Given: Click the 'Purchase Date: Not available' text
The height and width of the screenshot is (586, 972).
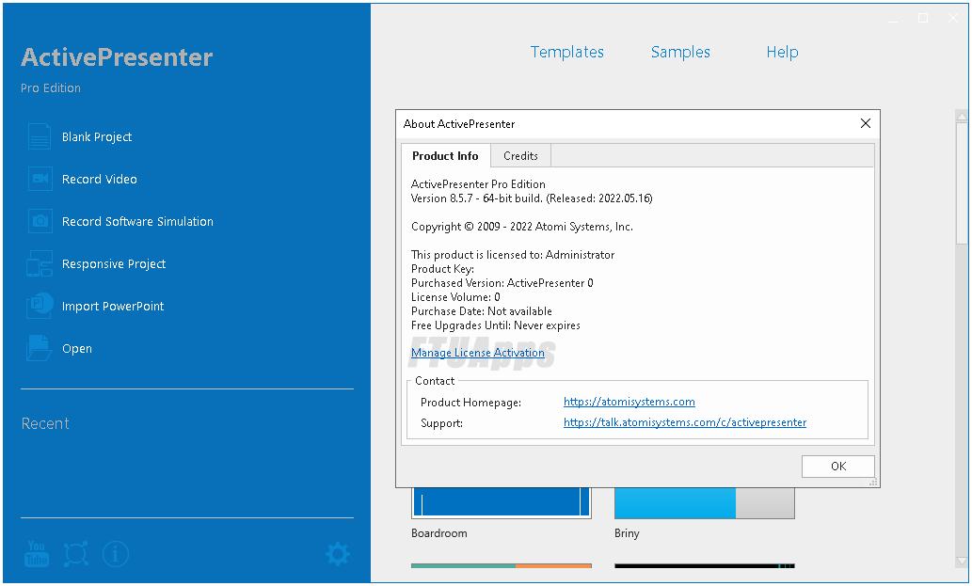Looking at the screenshot, I should tap(482, 311).
